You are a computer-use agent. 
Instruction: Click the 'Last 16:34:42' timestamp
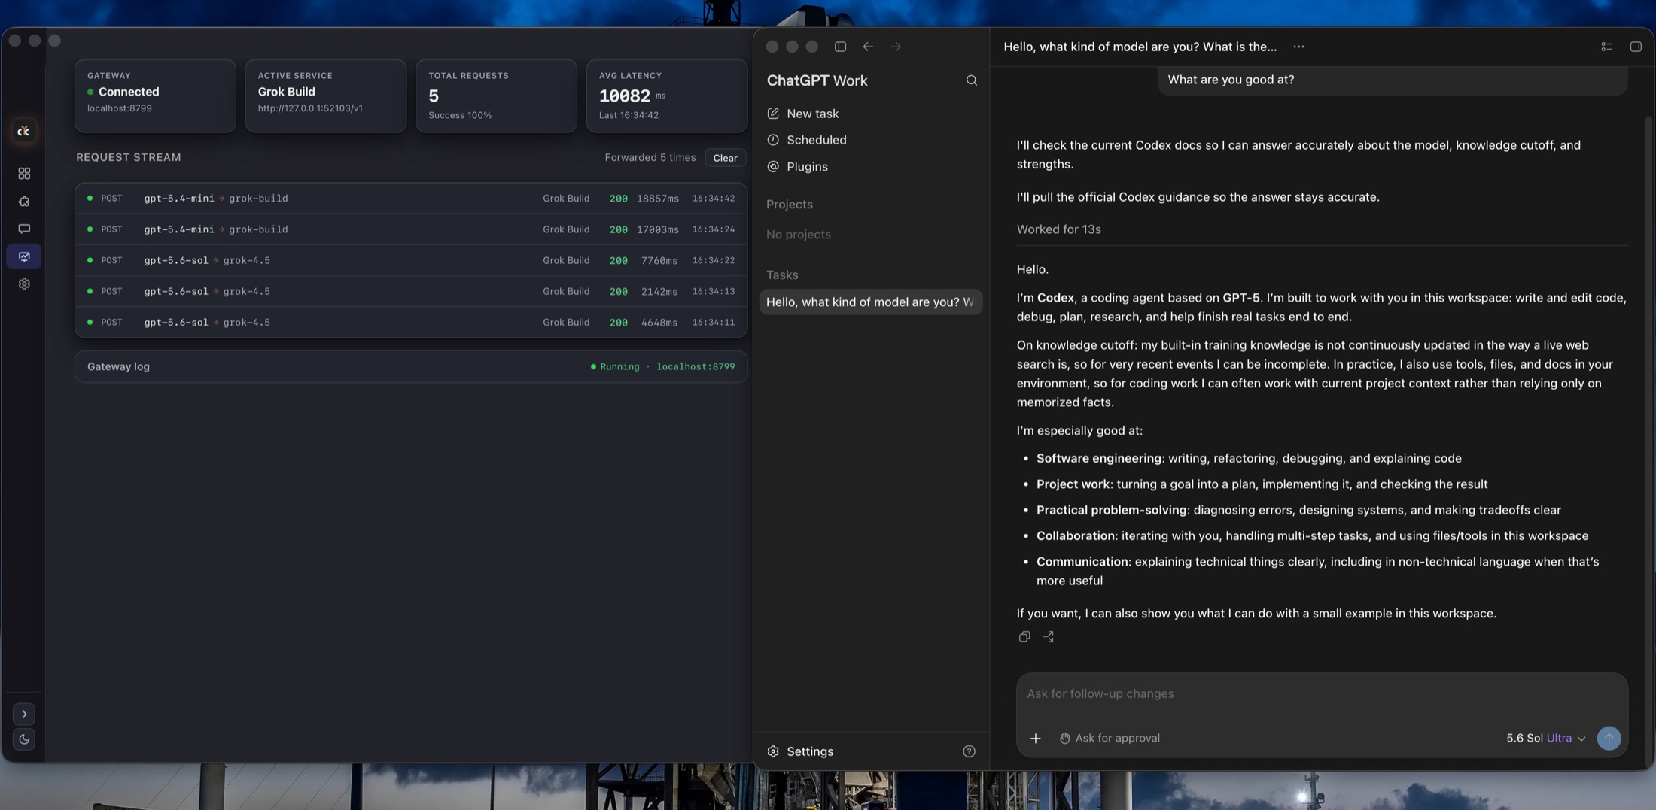point(629,115)
